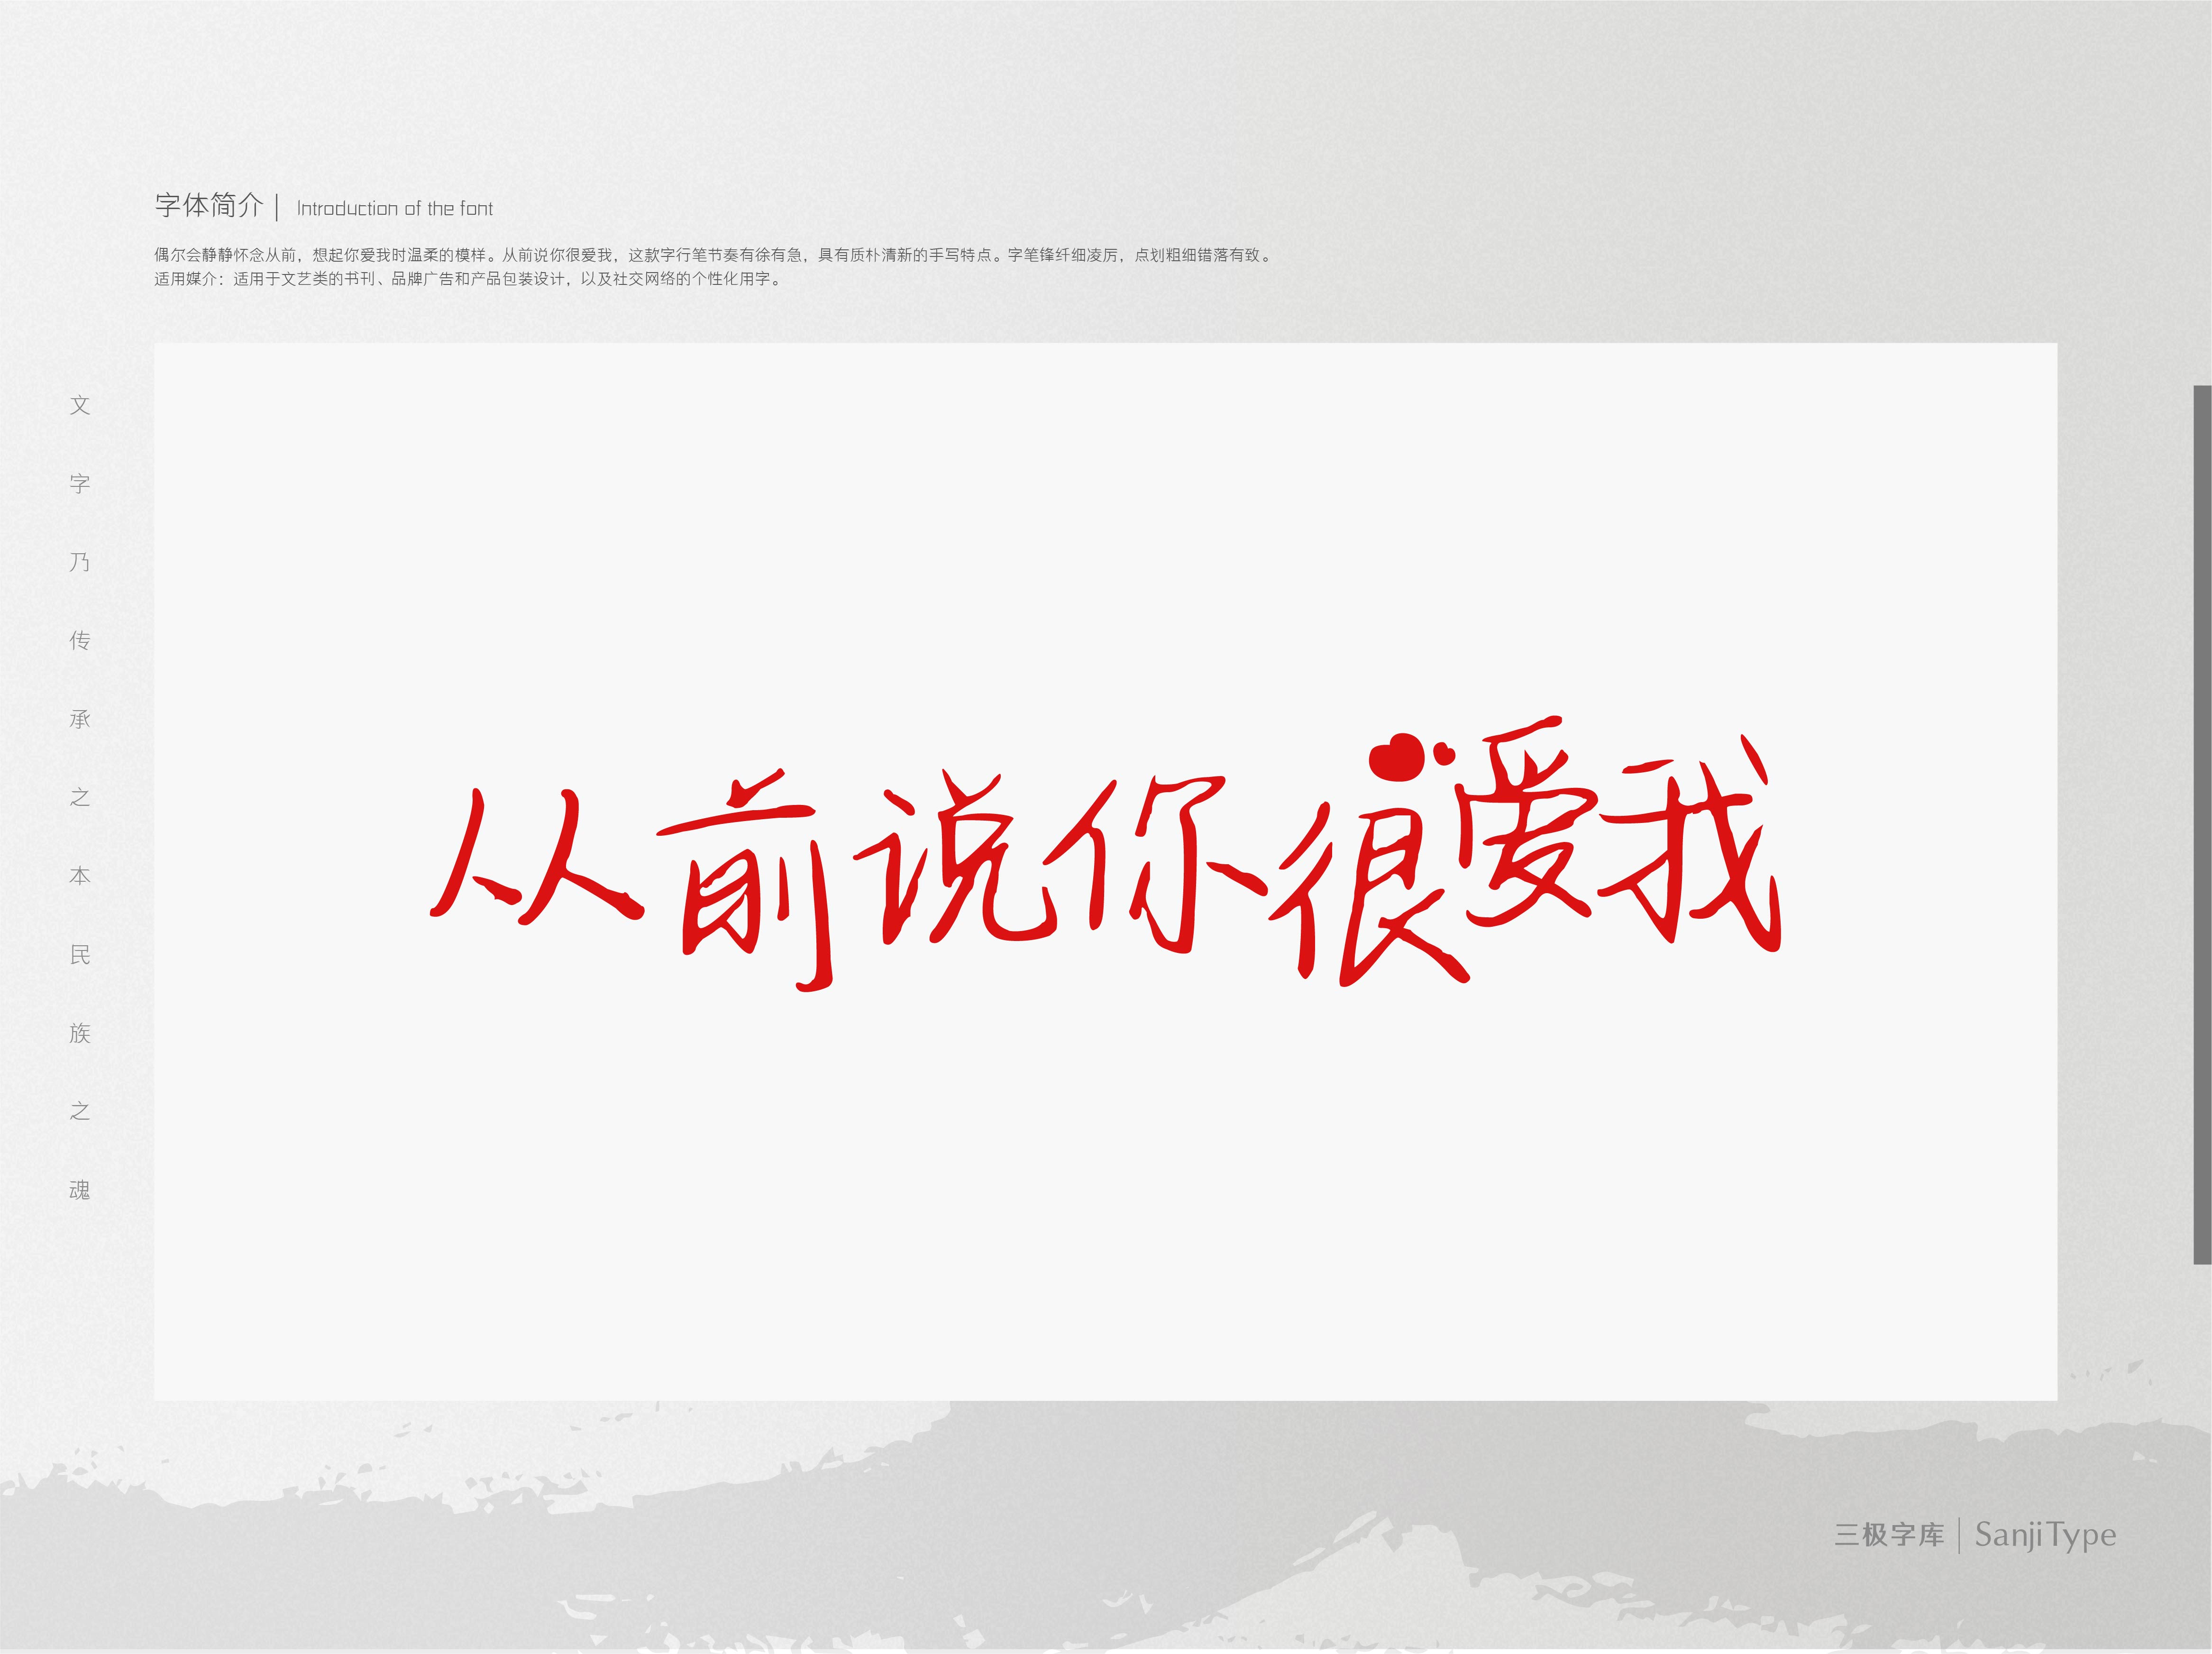
Task: Click the red heart shape above 很
Action: pos(1397,756)
